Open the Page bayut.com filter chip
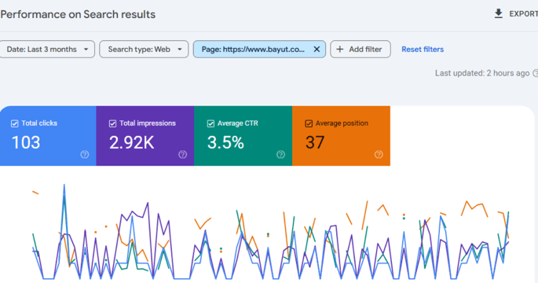The height and width of the screenshot is (283, 538). click(253, 50)
